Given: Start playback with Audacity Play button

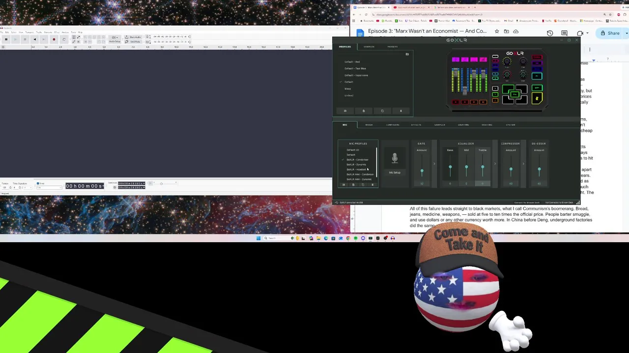Looking at the screenshot, I should [x=15, y=39].
